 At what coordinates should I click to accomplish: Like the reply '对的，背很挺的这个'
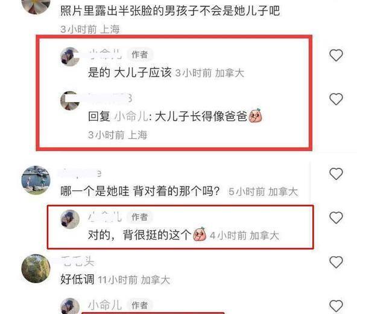(336, 217)
